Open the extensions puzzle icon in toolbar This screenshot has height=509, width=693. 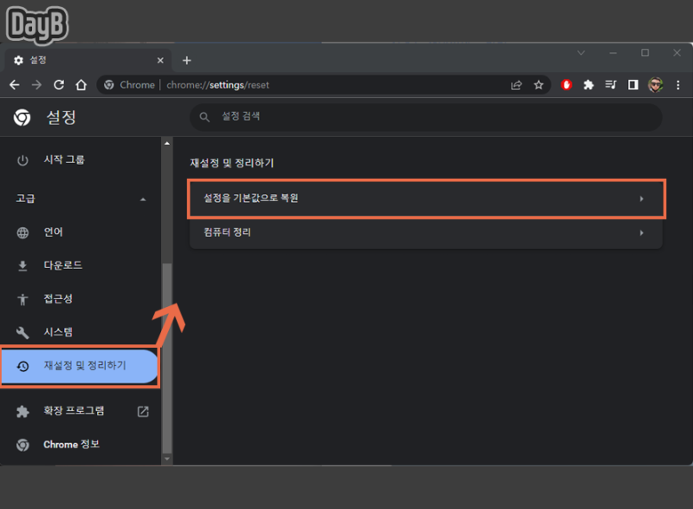[588, 85]
